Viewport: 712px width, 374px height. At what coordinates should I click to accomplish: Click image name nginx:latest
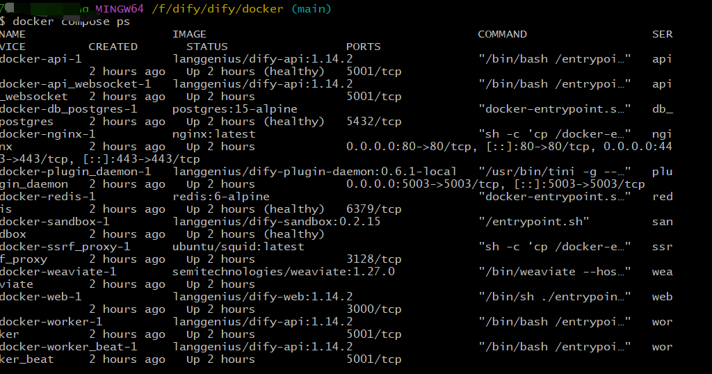point(214,134)
